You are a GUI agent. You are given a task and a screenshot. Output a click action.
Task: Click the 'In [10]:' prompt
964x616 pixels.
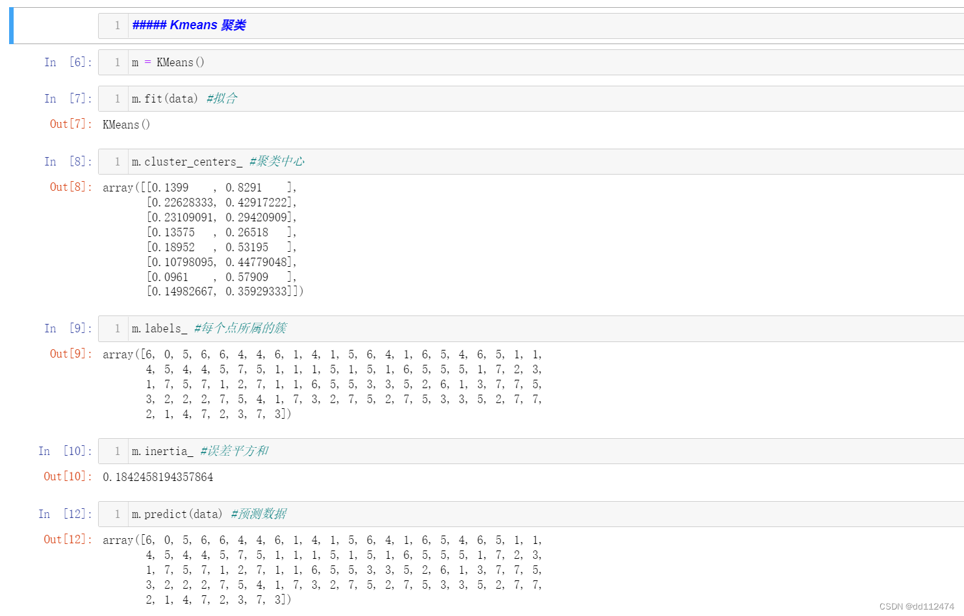tap(65, 451)
